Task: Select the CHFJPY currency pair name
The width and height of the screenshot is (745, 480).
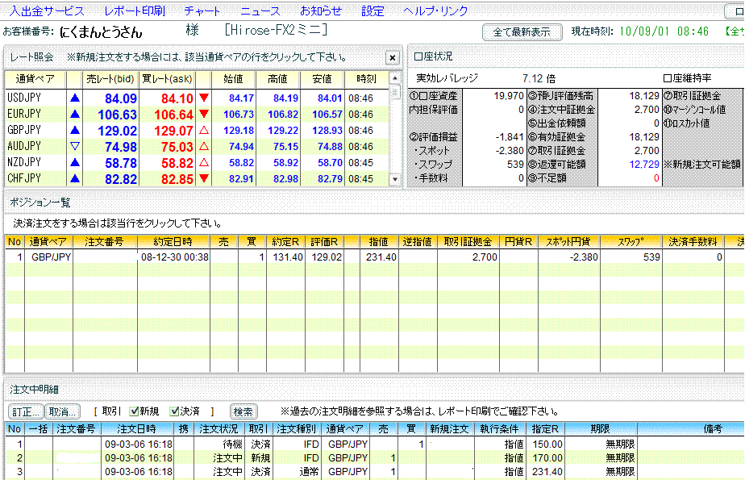Action: click(x=24, y=179)
